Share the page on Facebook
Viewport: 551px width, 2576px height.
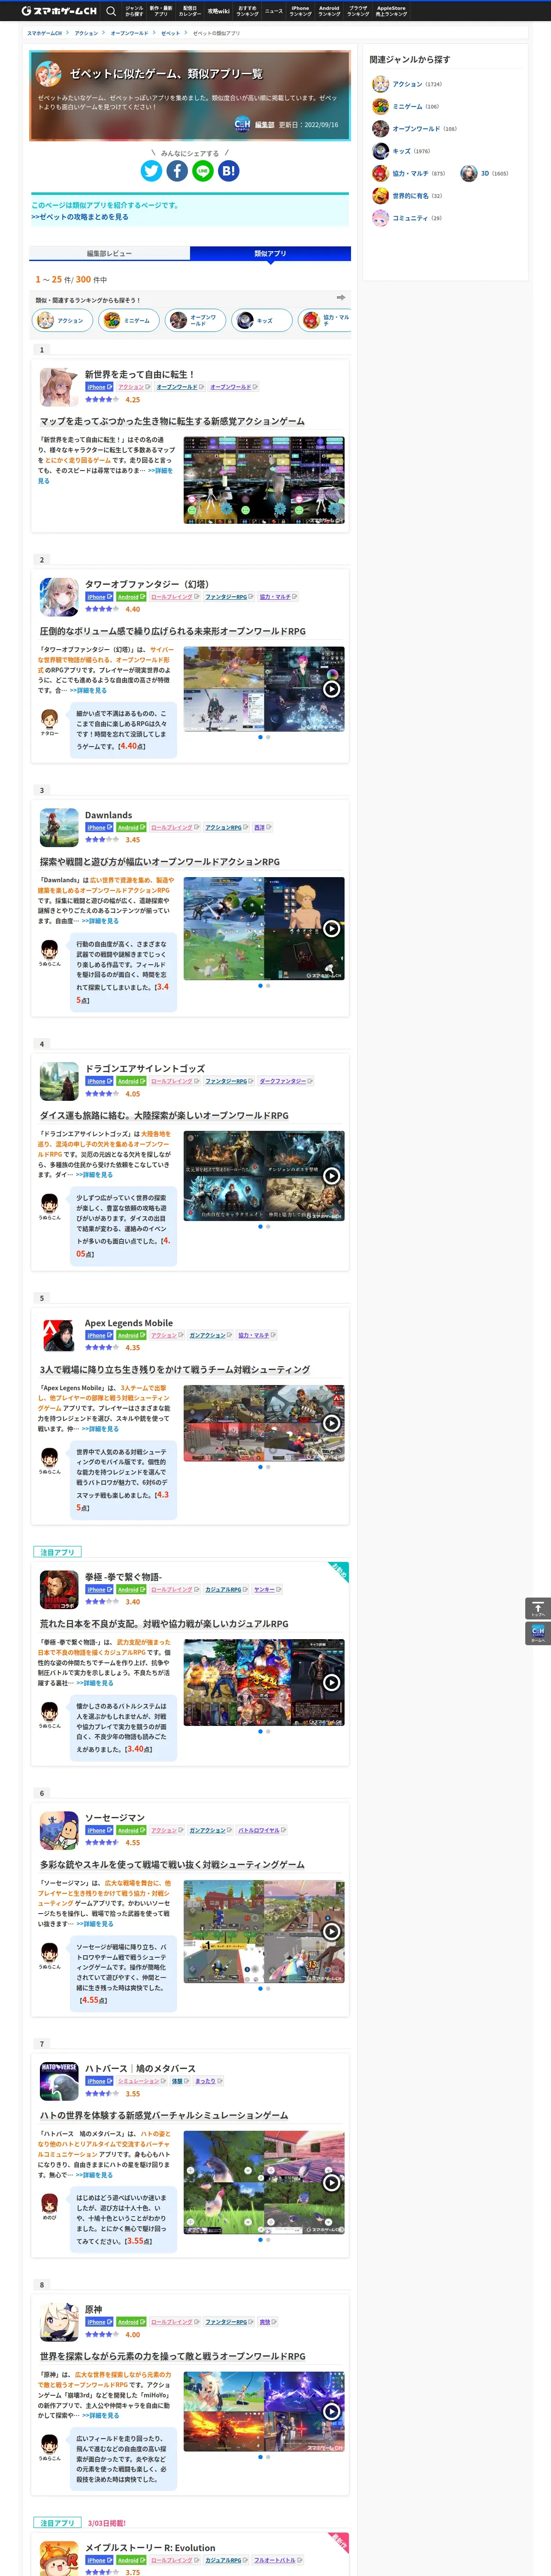pos(177,171)
